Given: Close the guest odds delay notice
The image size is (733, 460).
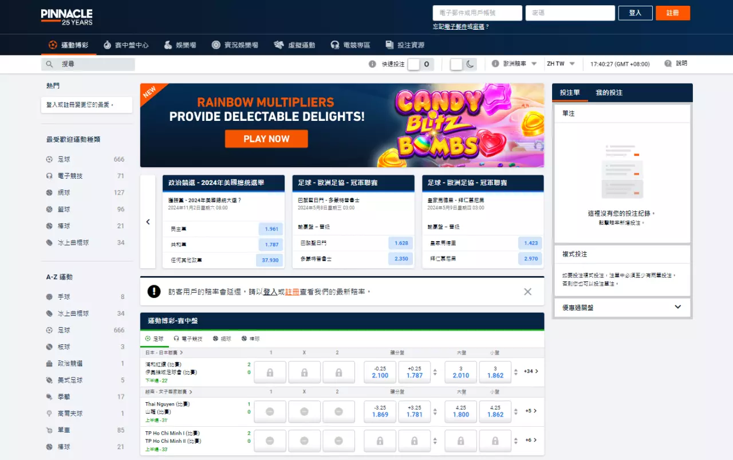Looking at the screenshot, I should (x=527, y=292).
